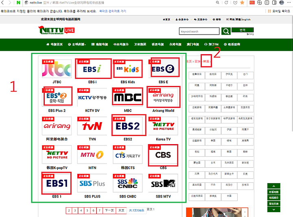Open the Taiwan TV menu item
Screen dimensions: 293x217
pyautogui.click(x=175, y=44)
